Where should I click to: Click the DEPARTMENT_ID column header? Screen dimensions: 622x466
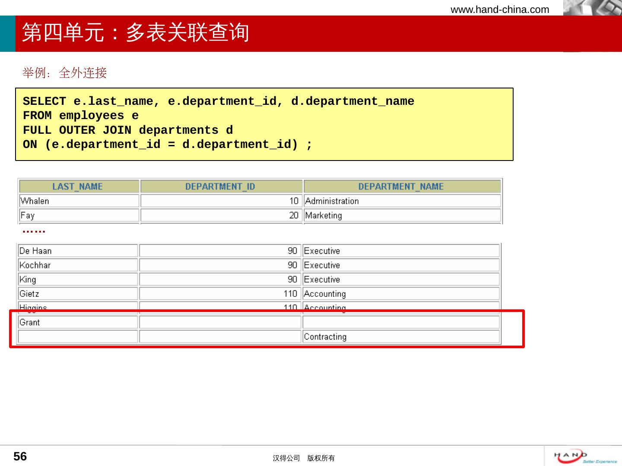pyautogui.click(x=221, y=186)
